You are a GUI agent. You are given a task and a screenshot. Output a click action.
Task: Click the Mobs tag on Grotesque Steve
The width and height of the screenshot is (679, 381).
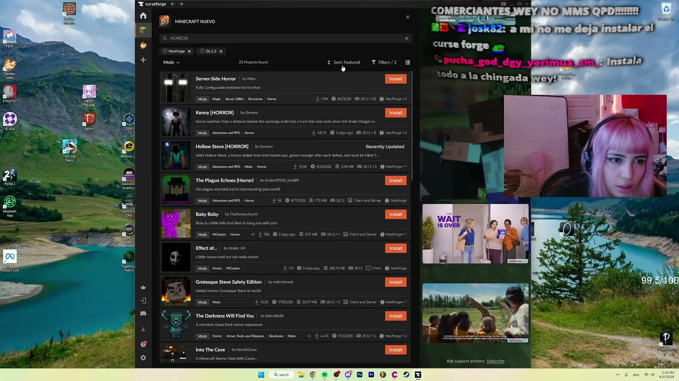pos(216,302)
